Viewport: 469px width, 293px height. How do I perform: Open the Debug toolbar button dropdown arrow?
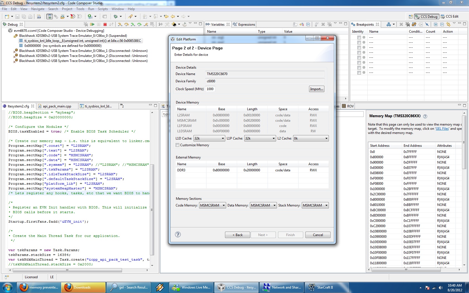click(121, 16)
